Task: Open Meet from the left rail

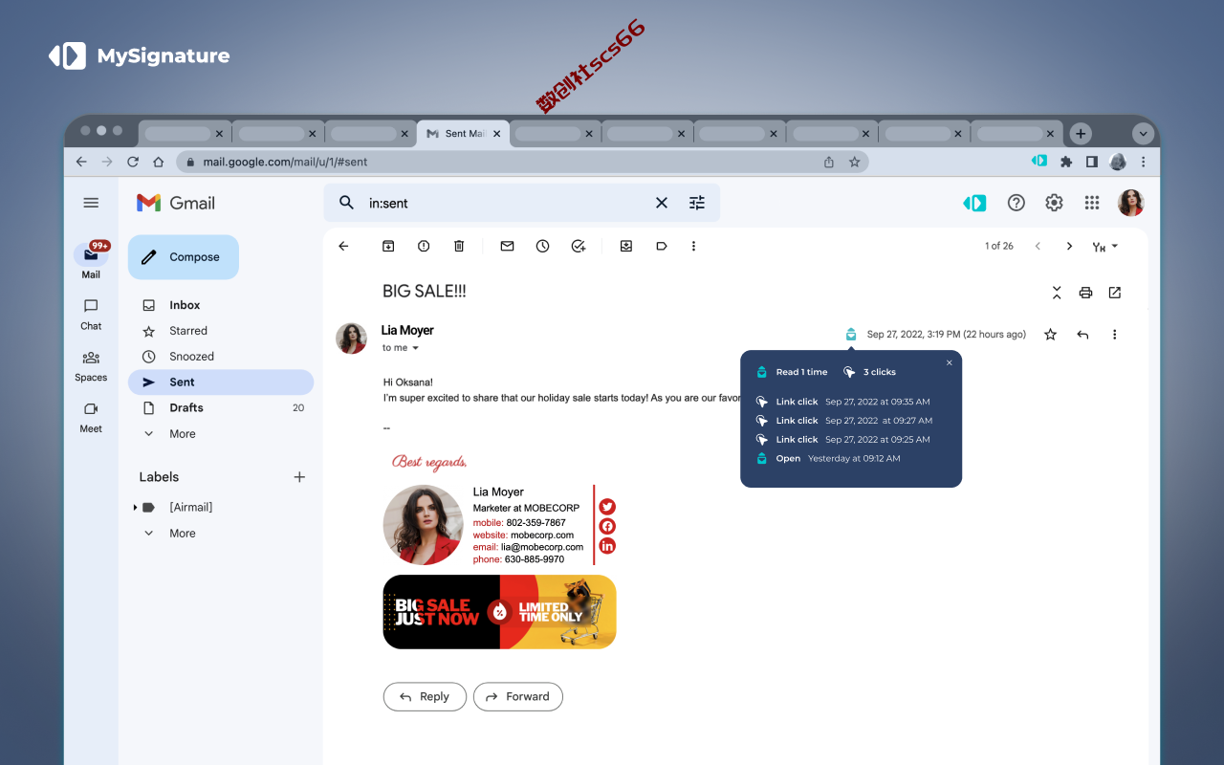Action: [x=91, y=417]
